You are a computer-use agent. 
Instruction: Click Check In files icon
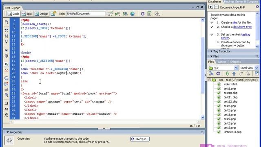click(x=248, y=73)
